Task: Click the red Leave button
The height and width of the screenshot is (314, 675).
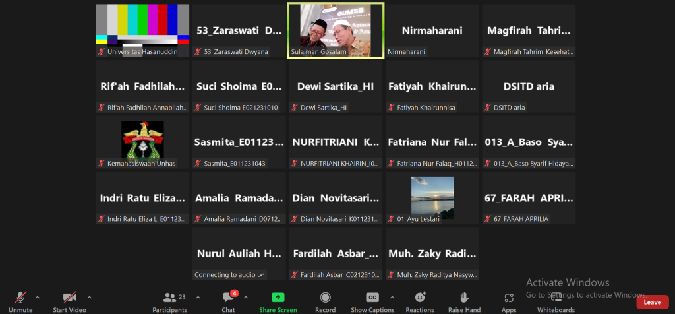Action: (652, 302)
